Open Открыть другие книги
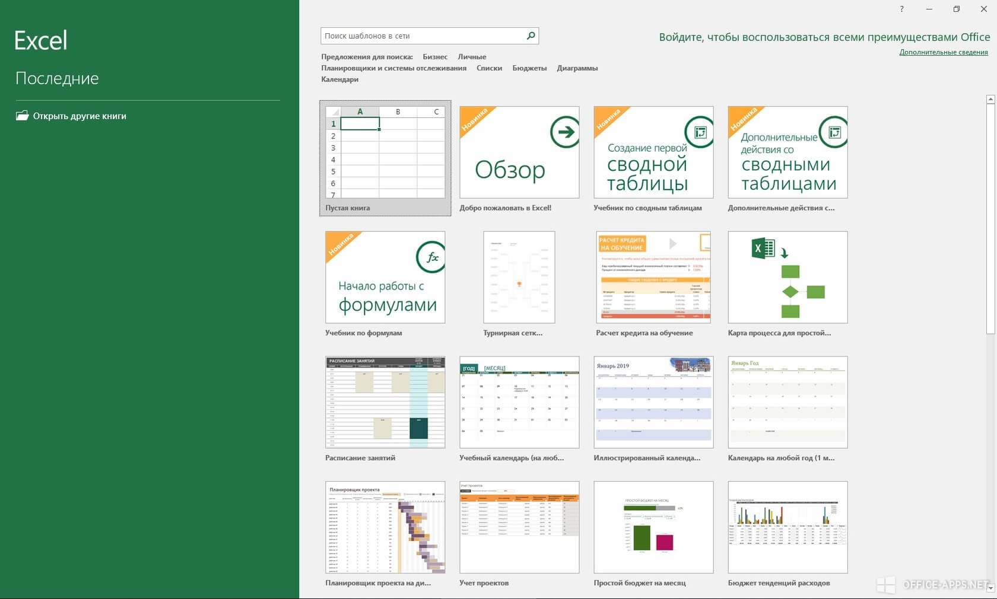 coord(80,116)
